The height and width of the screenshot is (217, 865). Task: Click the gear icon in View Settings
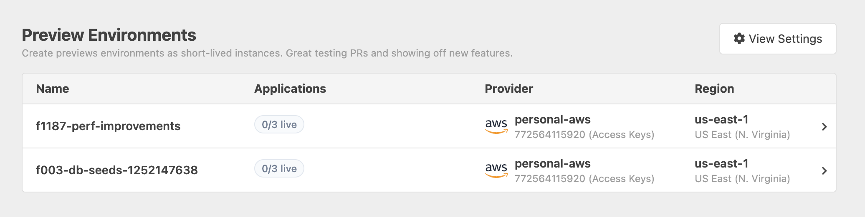pyautogui.click(x=739, y=39)
